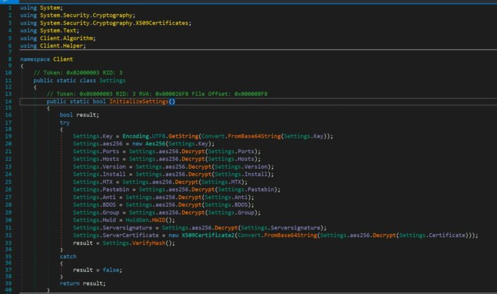The height and width of the screenshot is (294, 497).
Task: Click the Settings.Hosts assignment line
Action: [x=167, y=159]
